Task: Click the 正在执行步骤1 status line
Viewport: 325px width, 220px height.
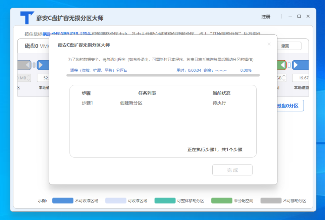Action: (x=215, y=150)
